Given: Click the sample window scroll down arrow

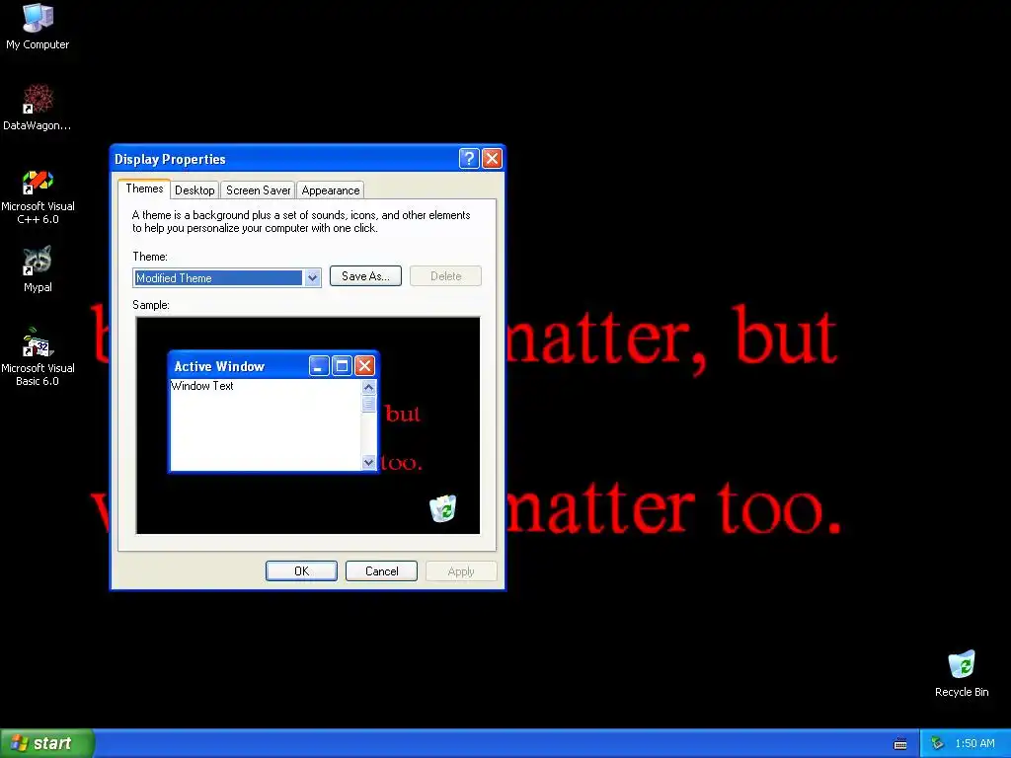Looking at the screenshot, I should (369, 462).
